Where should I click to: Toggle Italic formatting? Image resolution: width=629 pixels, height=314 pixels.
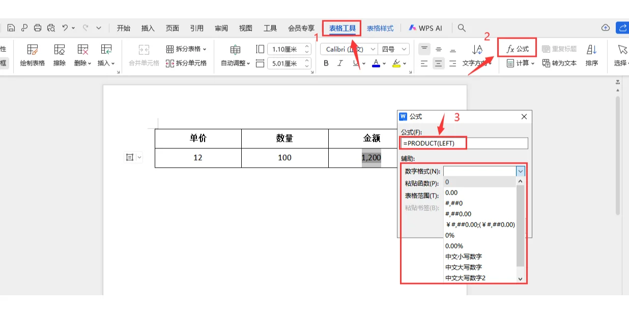coord(340,64)
